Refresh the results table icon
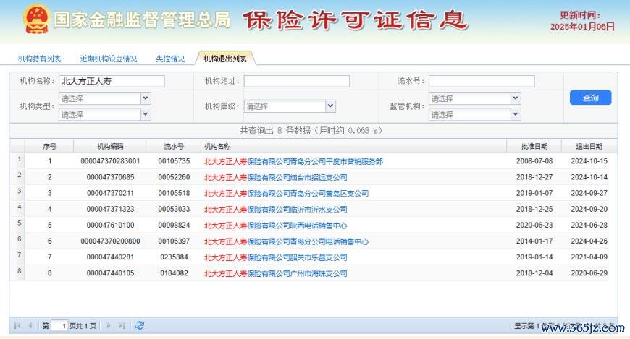The height and width of the screenshot is (339, 630). click(x=140, y=326)
